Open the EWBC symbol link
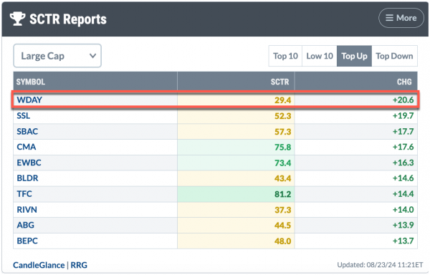430x275 pixels. tap(29, 163)
